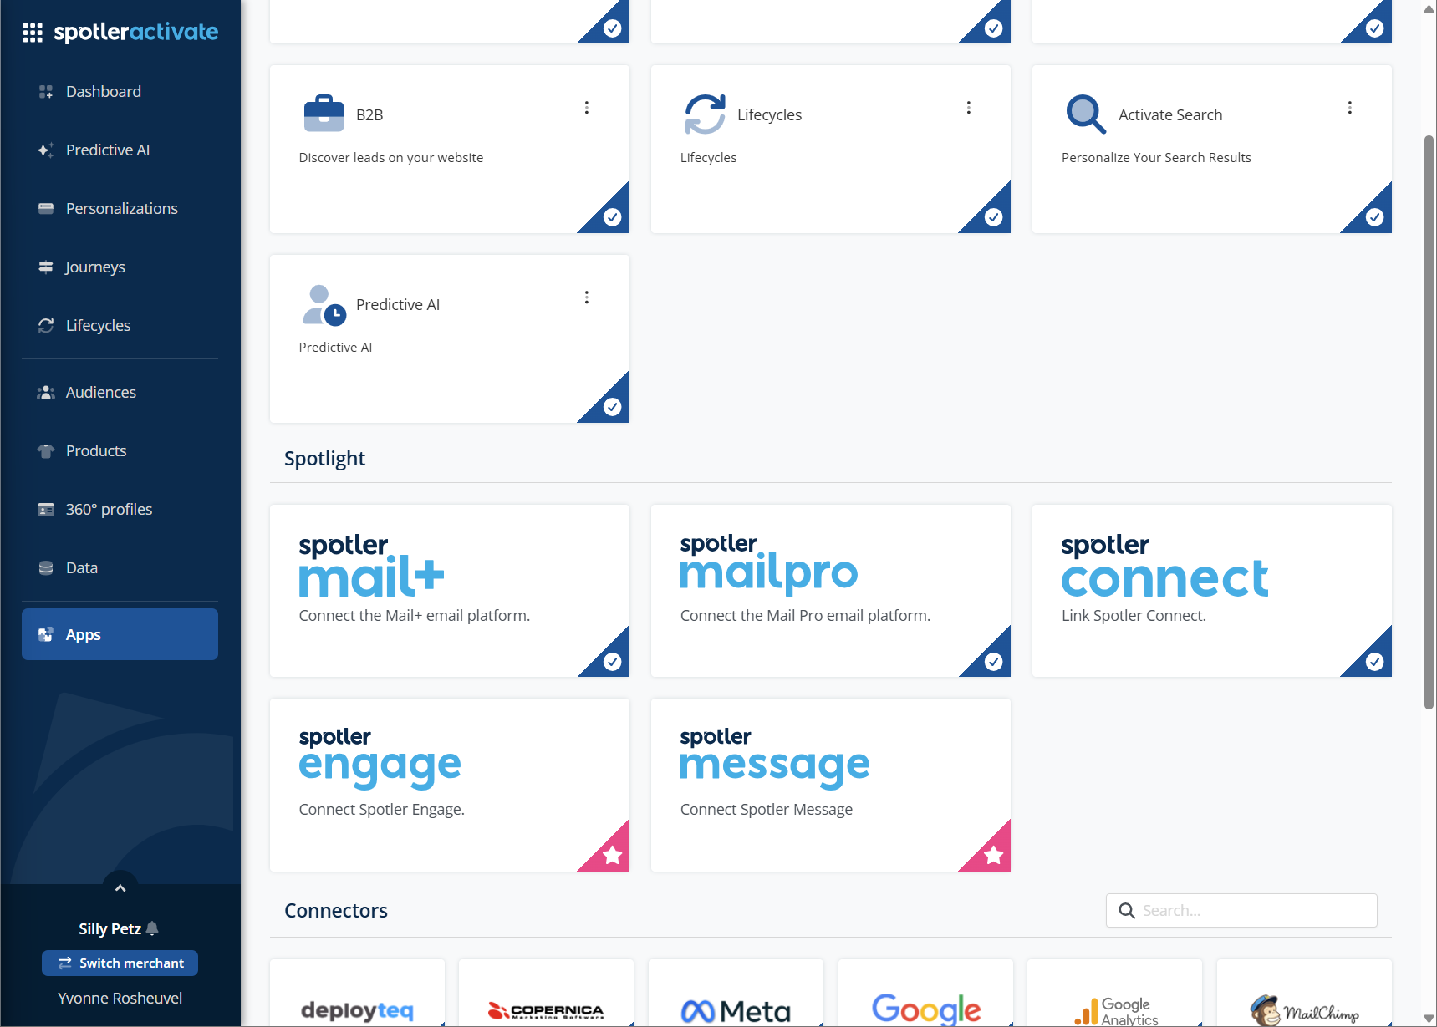Navigate to Journeys

click(120, 267)
